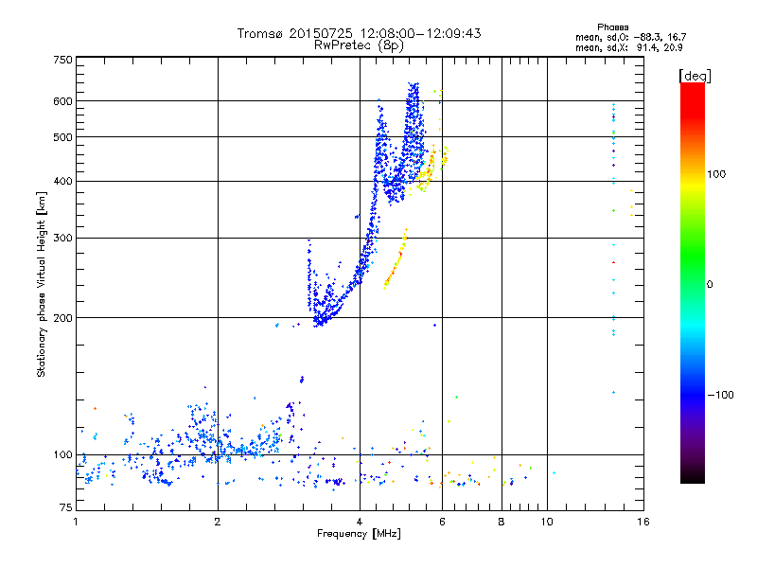The image size is (757, 568).
Task: Click the '[deg]' colorbar unit label
Action: tap(695, 76)
